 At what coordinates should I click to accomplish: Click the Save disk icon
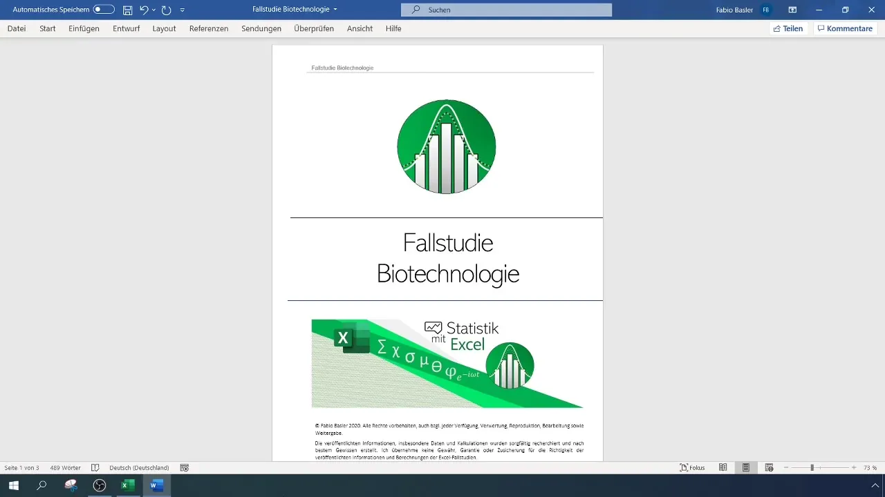click(x=127, y=10)
